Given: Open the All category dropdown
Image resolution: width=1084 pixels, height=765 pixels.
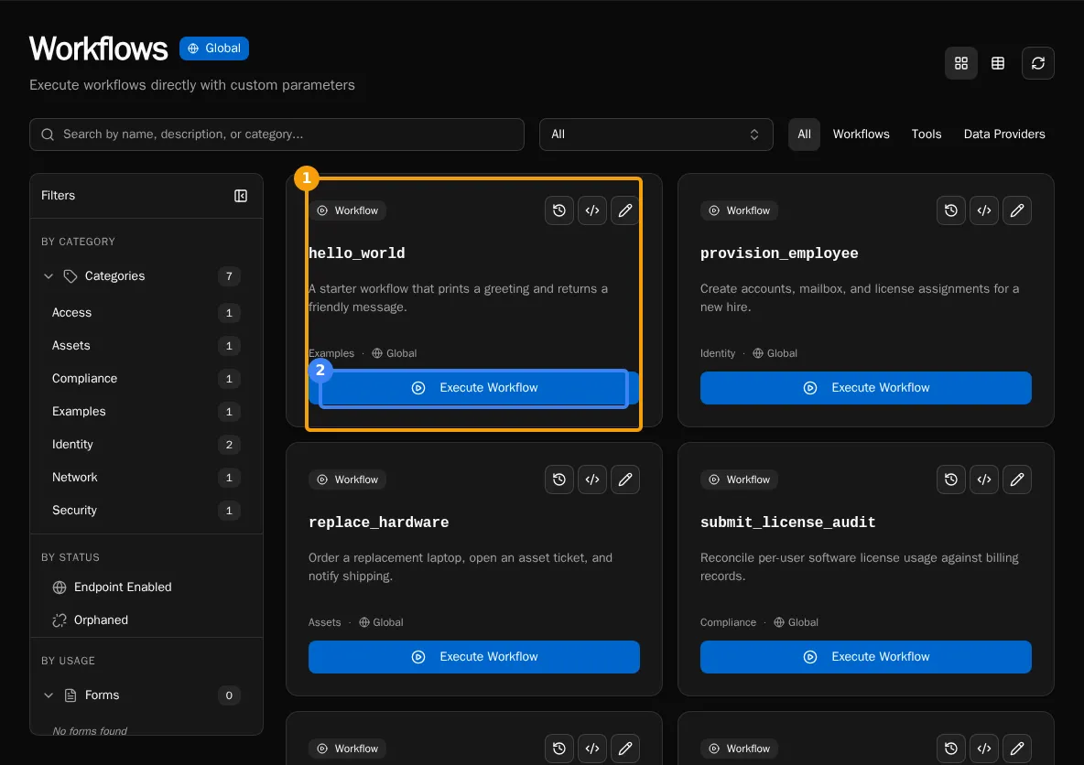Looking at the screenshot, I should [x=656, y=135].
